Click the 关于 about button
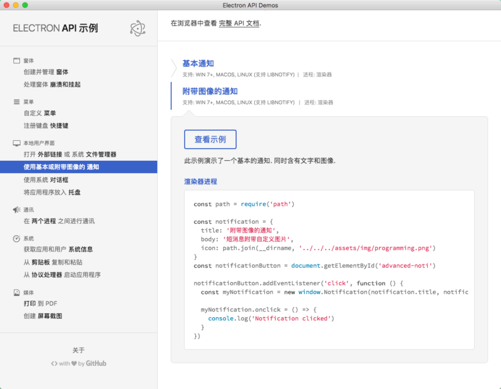Screen dimensions: 501x389 coord(79,350)
